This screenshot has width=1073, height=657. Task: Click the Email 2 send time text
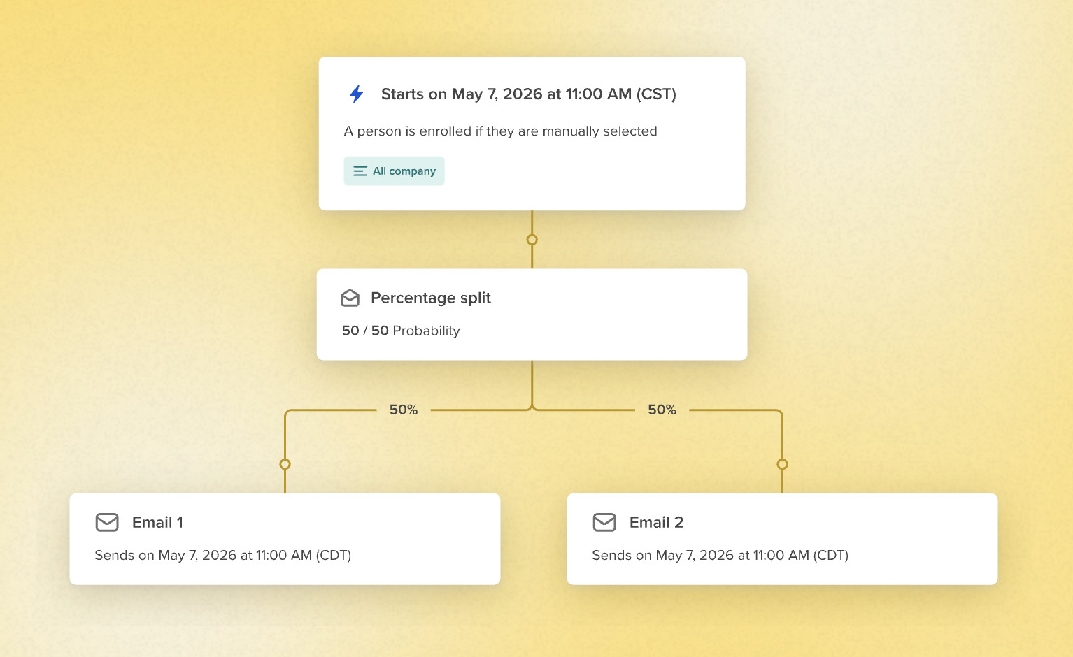pyautogui.click(x=720, y=556)
